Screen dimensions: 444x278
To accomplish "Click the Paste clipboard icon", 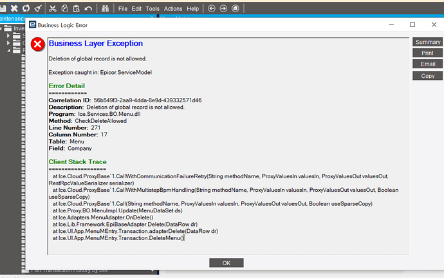I will click(76, 8).
